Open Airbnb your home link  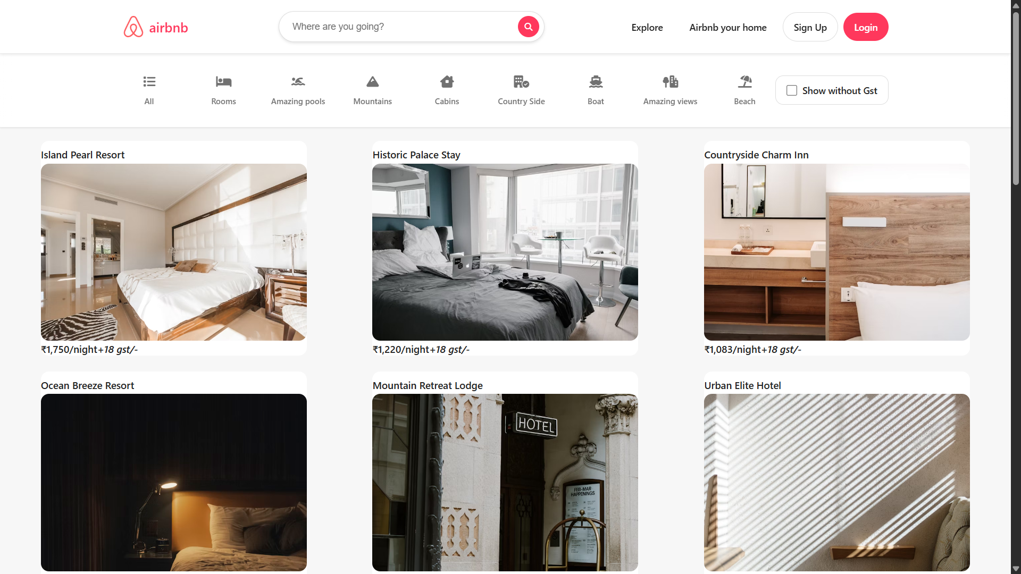727,28
